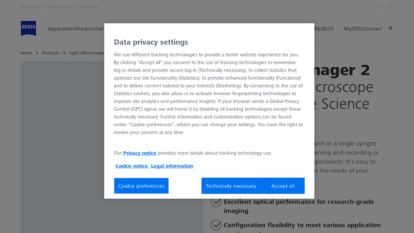Click the Cookie preferences button
The image size is (414, 233).
[141, 186]
